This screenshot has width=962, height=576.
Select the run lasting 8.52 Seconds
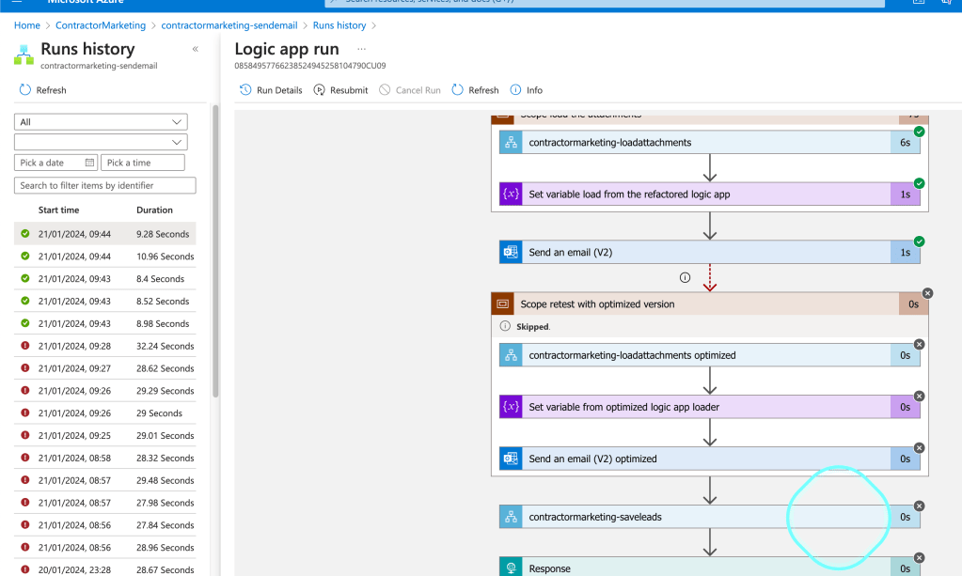click(x=105, y=301)
